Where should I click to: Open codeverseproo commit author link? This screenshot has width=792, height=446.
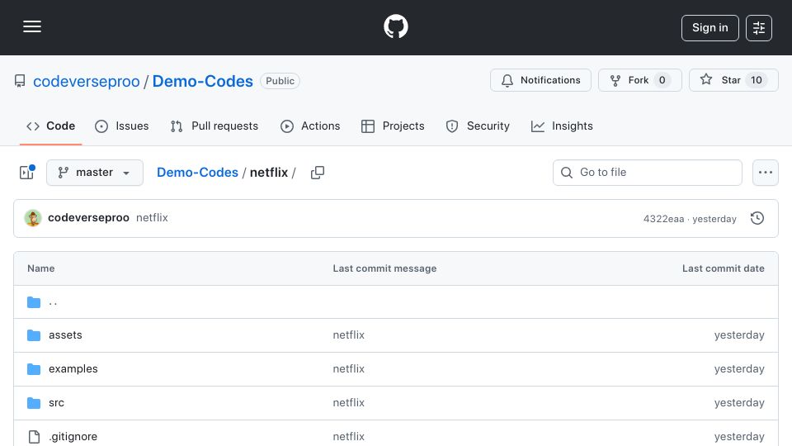[88, 217]
